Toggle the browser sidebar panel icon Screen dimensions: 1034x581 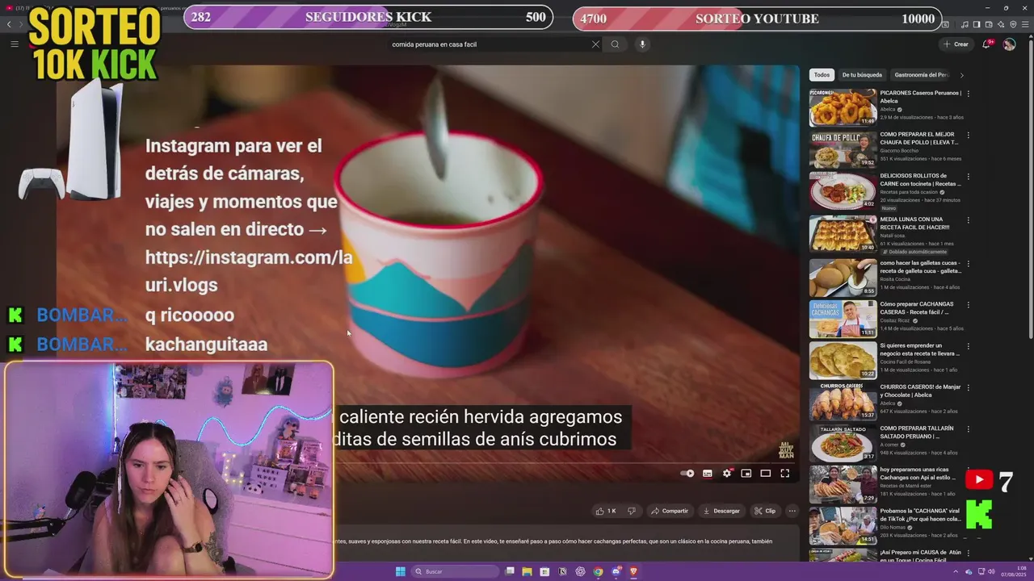coord(977,25)
